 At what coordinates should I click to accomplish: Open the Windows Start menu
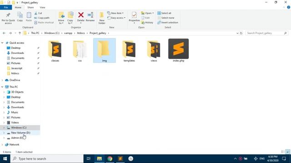tap(5, 158)
